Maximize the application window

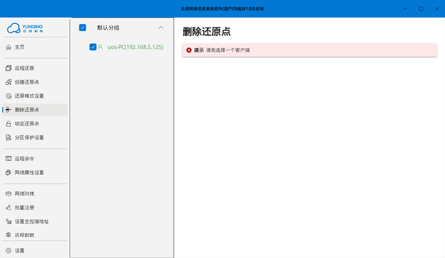(421, 9)
